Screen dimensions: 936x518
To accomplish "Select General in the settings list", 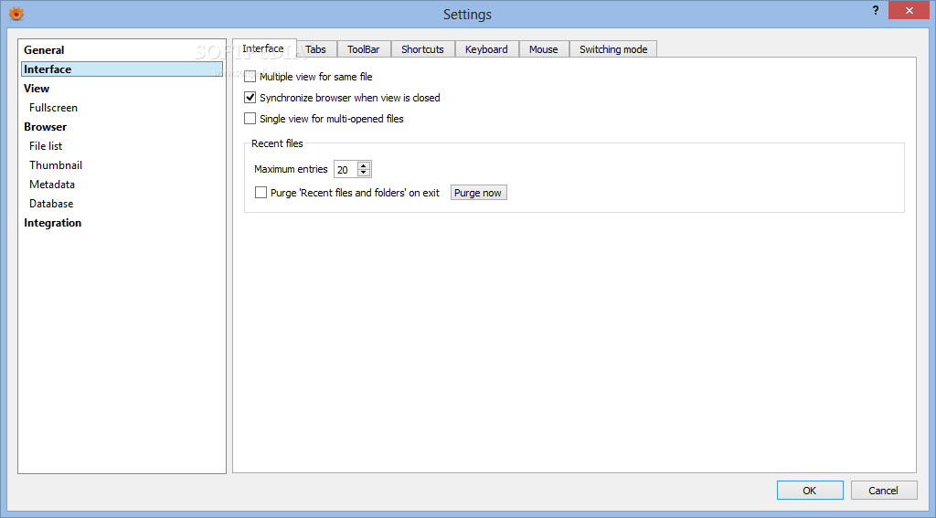I will click(122, 50).
